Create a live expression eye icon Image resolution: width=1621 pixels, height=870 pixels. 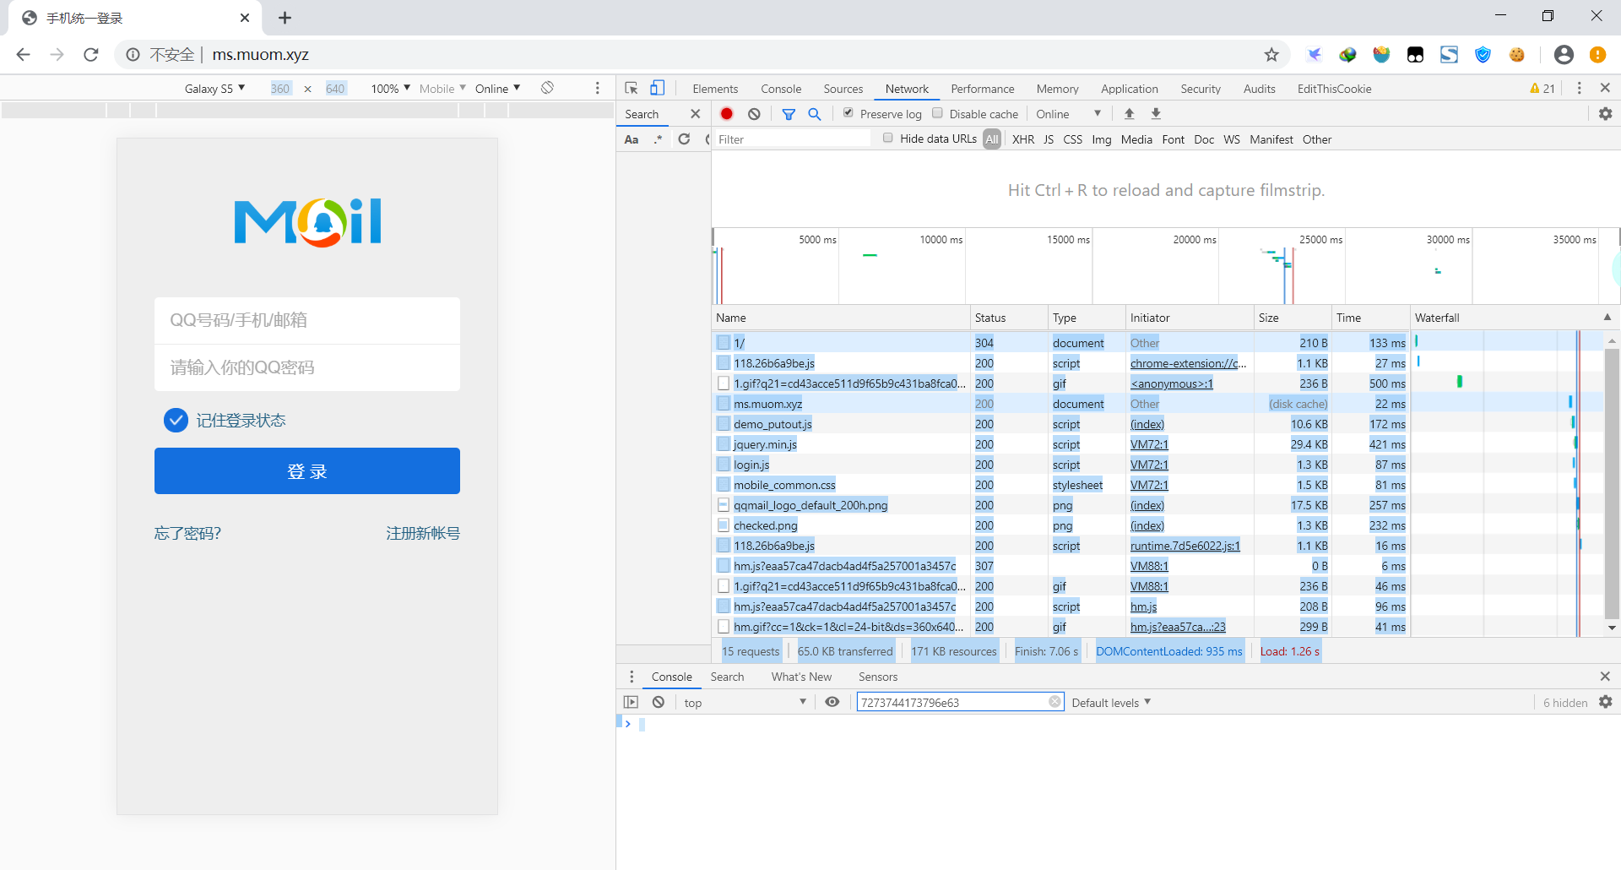click(x=832, y=702)
